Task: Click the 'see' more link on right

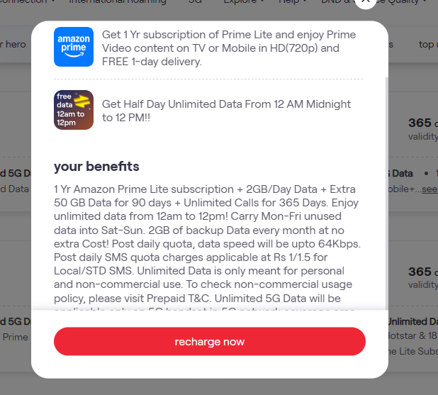Action: coord(429,189)
